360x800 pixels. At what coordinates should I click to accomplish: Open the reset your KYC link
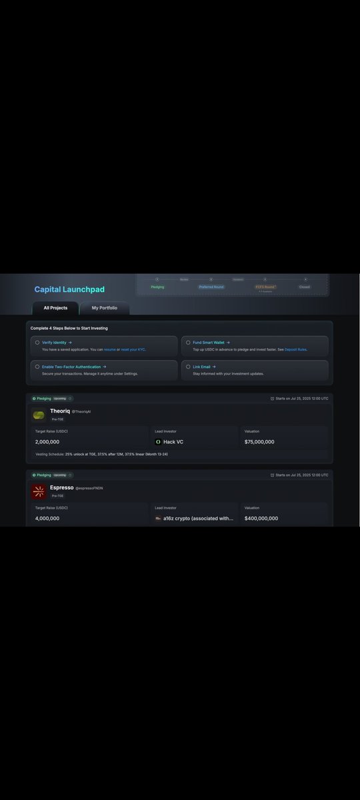(x=133, y=349)
